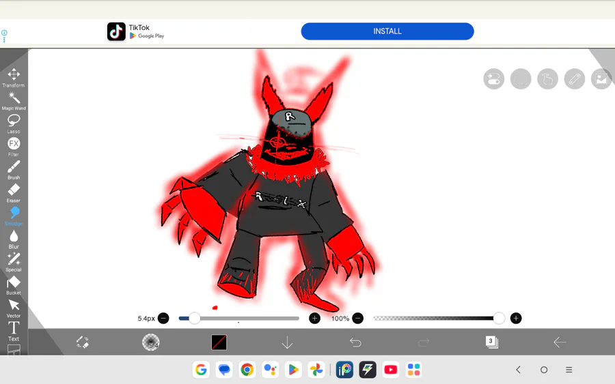Open the lightning bolt app in taskbar

click(x=368, y=370)
